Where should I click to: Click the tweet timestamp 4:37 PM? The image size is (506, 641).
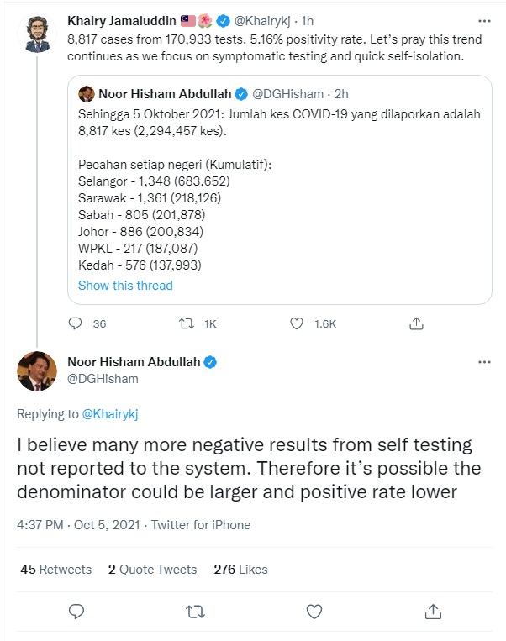pyautogui.click(x=40, y=525)
